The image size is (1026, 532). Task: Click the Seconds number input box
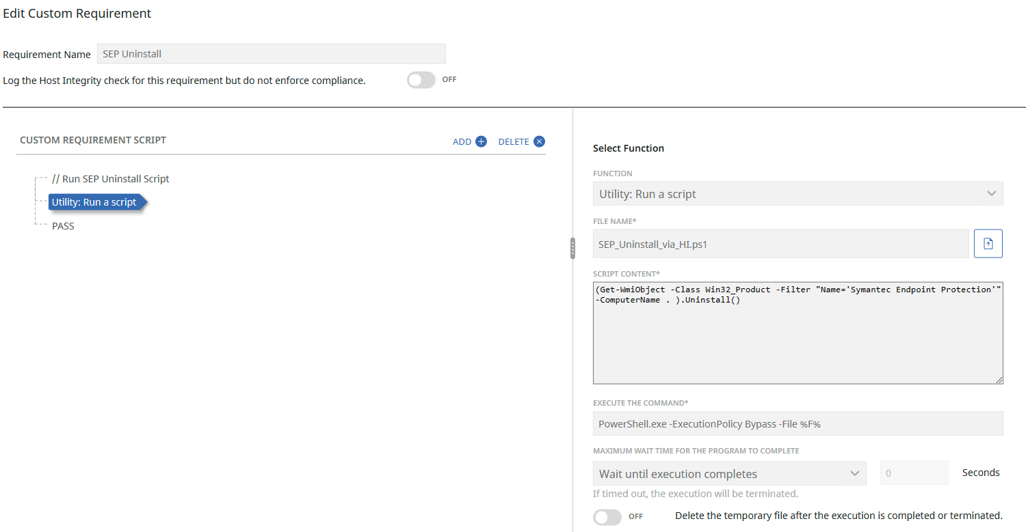coord(913,473)
